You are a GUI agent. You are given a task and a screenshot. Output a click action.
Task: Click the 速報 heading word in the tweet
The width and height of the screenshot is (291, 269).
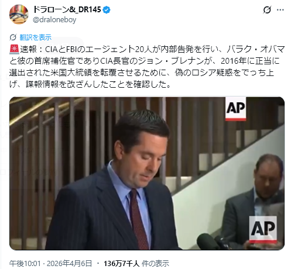point(29,49)
